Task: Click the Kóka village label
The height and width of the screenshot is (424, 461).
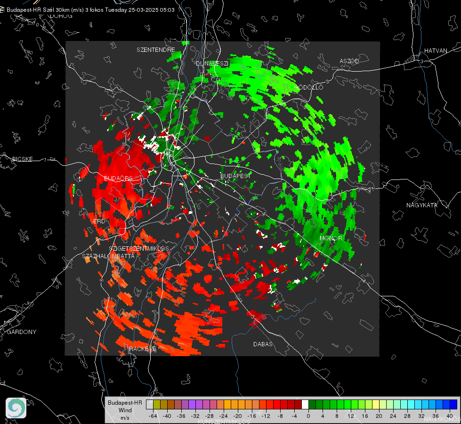Action: point(381,165)
